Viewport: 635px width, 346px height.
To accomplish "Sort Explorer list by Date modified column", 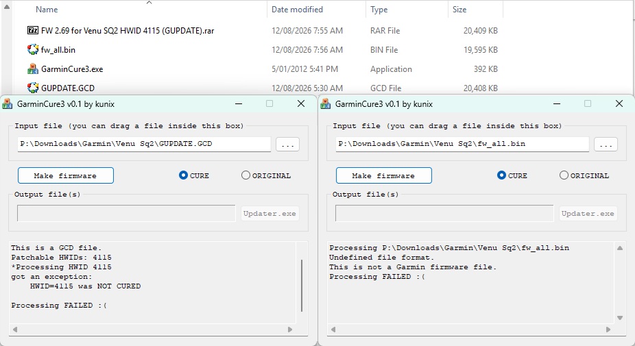I will coord(297,10).
